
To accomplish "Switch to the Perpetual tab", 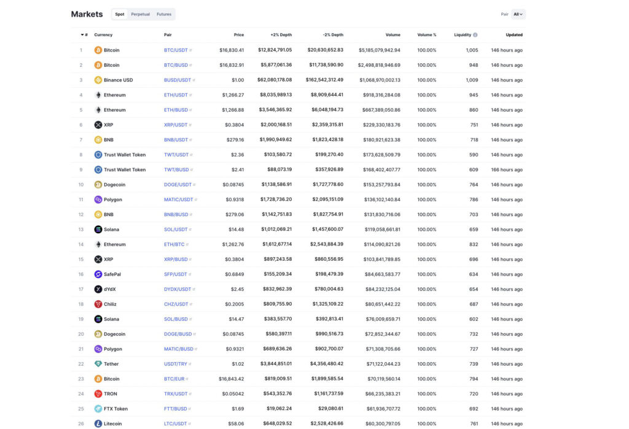I will pos(140,14).
